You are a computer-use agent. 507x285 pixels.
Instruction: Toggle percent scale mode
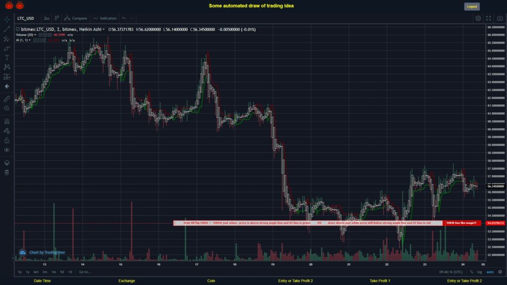click(471, 272)
